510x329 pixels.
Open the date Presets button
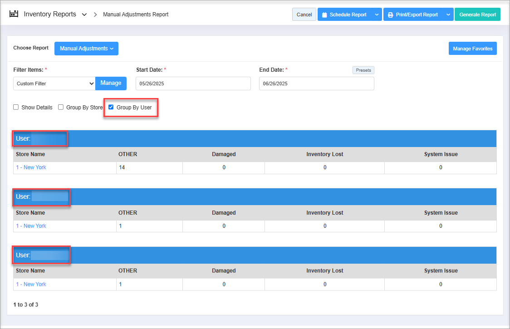(363, 70)
